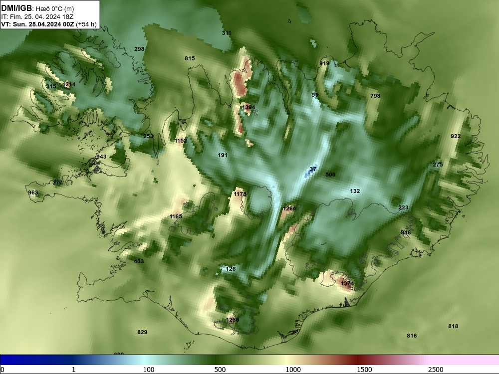This screenshot has width=499, height=374.
Task: Click the 1000 tick on color scale
Action: pos(293,370)
